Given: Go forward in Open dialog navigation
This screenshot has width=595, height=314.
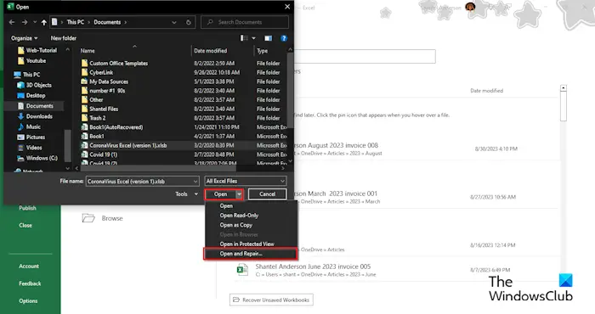Looking at the screenshot, I should pyautogui.click(x=25, y=22).
